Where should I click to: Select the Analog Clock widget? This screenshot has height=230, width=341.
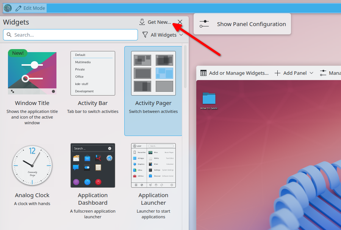click(x=32, y=165)
